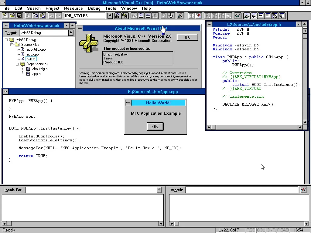This screenshot has height=233, width=311.
Task: Create a new file with the New toolbar icon
Action: click(x=5, y=16)
